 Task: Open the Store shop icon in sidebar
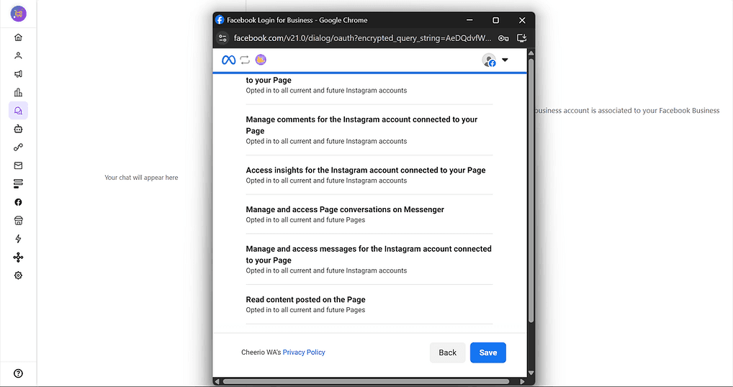(18, 220)
